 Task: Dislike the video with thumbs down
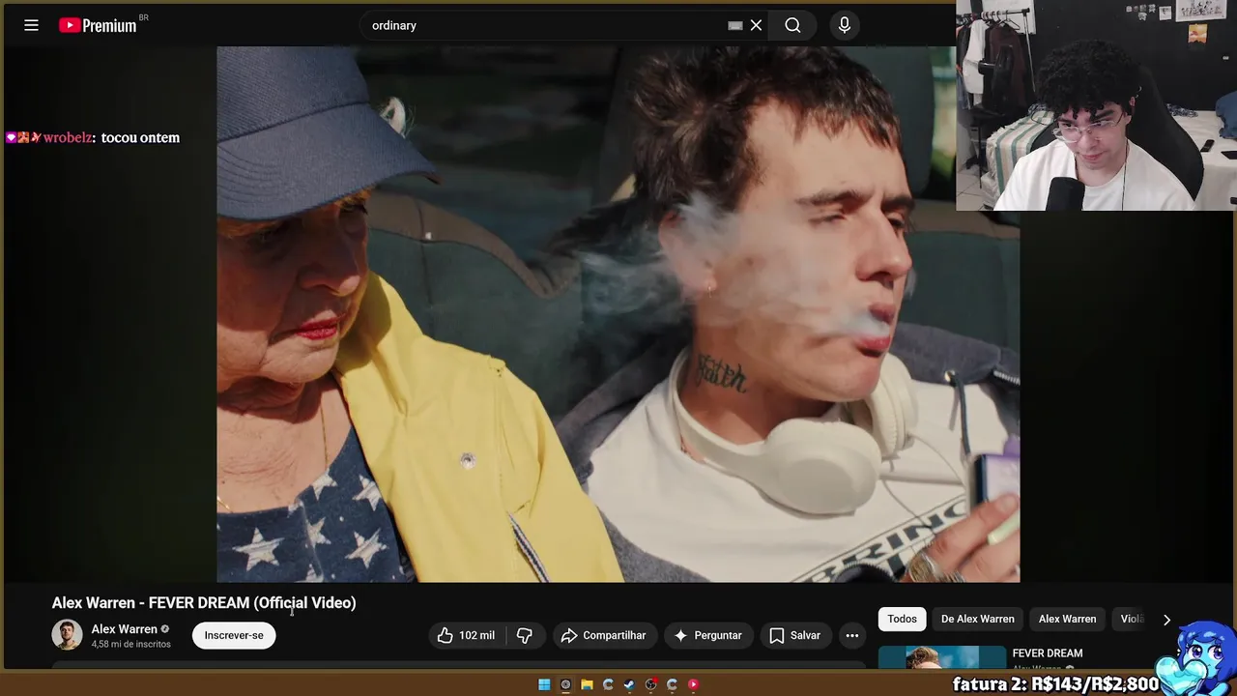(525, 635)
